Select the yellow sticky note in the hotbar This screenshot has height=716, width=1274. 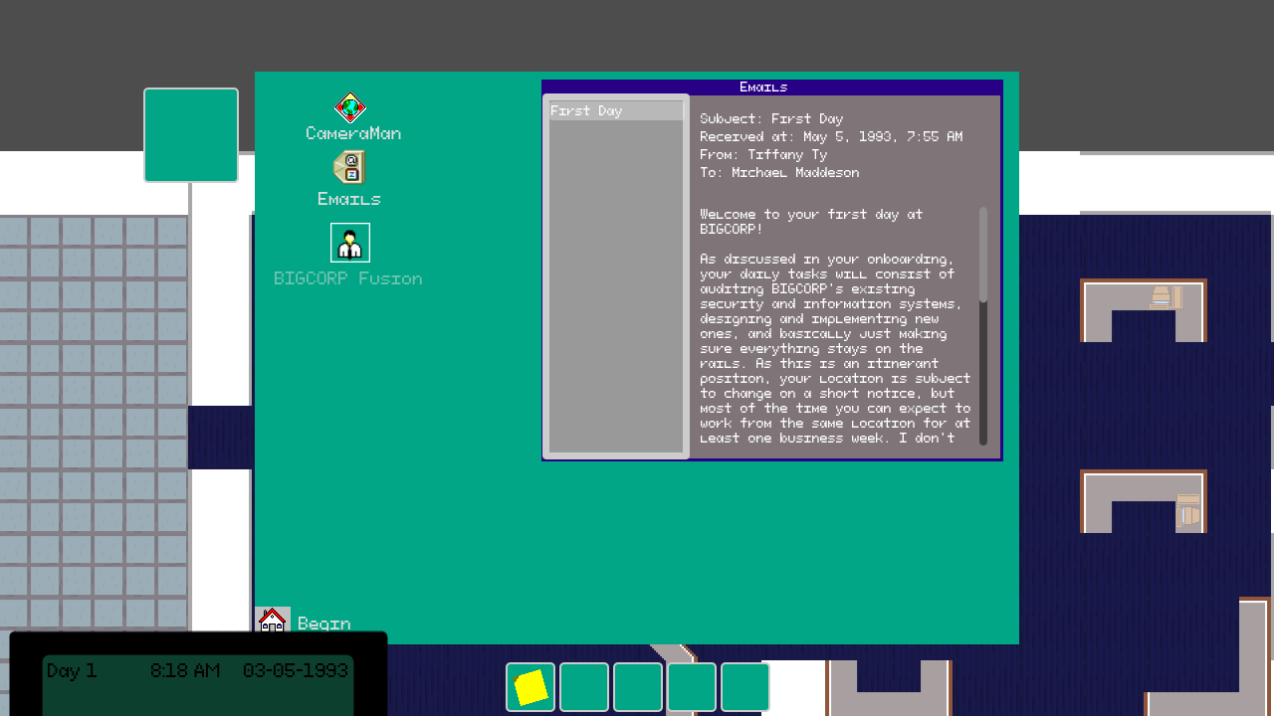tap(531, 686)
